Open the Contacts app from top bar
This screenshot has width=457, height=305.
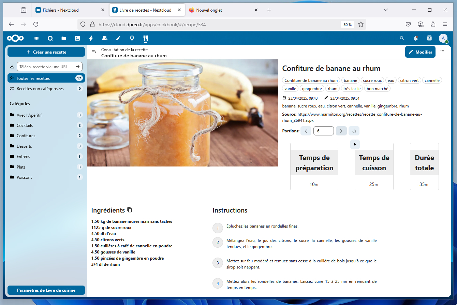(x=105, y=38)
